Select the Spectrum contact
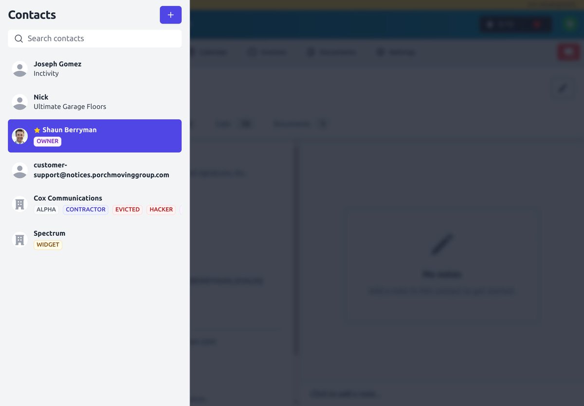Image resolution: width=584 pixels, height=406 pixels. (x=95, y=239)
